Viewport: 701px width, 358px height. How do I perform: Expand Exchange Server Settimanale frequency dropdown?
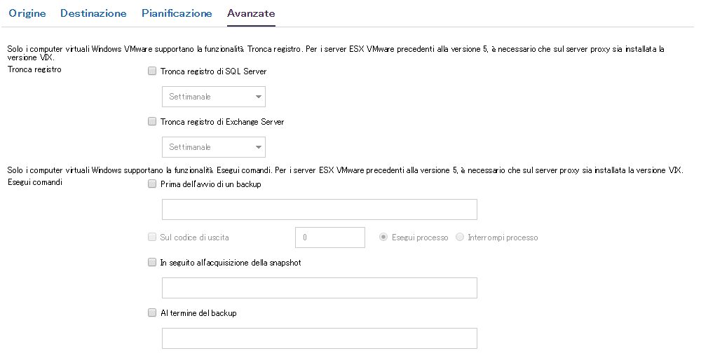click(x=207, y=147)
